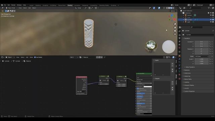Hide Cylinder in viewport via eye icon

click(x=211, y=19)
